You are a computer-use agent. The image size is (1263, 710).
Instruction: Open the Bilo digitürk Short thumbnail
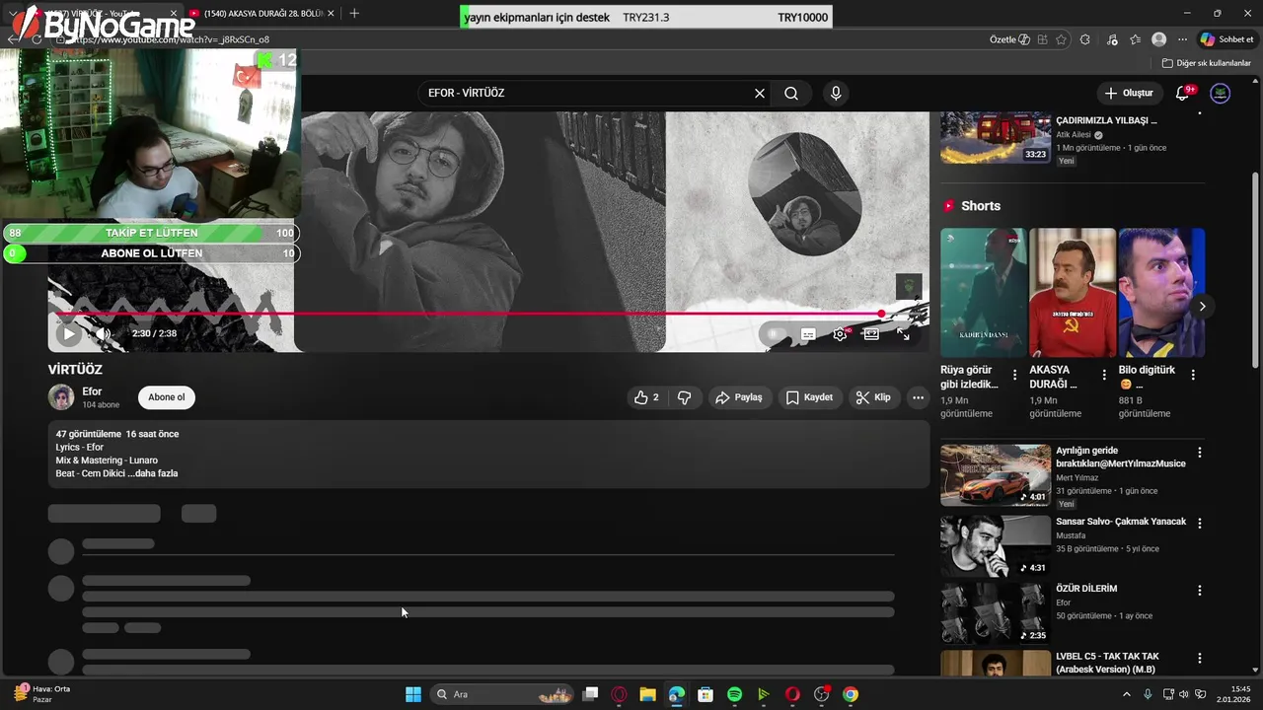point(1161,293)
